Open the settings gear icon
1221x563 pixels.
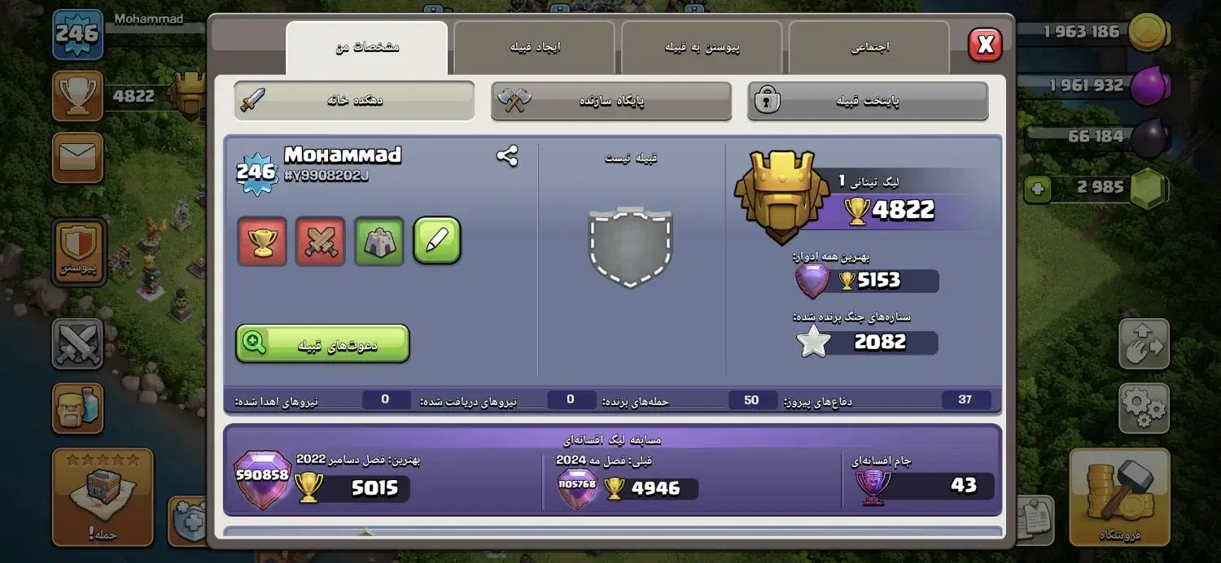[1144, 408]
